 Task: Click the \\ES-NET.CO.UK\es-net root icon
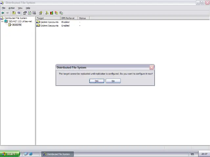pos(6,21)
